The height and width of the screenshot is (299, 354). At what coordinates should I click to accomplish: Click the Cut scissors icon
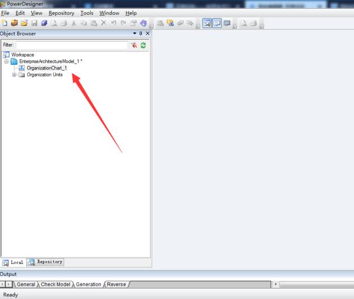point(73,23)
